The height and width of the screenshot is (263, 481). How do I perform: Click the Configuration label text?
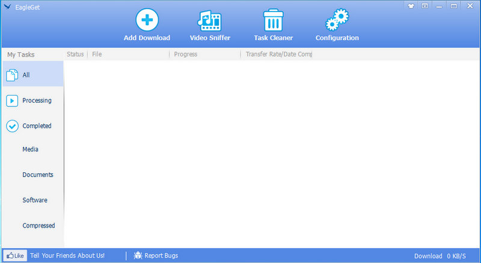coord(337,38)
